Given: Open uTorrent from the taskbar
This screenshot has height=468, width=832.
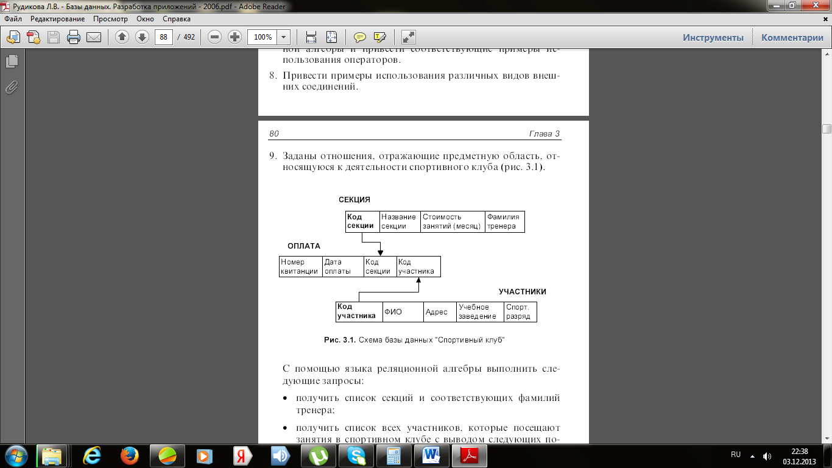Looking at the screenshot, I should click(319, 455).
